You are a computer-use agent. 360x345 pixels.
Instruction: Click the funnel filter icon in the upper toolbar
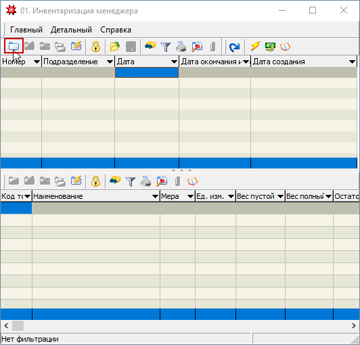pyautogui.click(x=166, y=47)
